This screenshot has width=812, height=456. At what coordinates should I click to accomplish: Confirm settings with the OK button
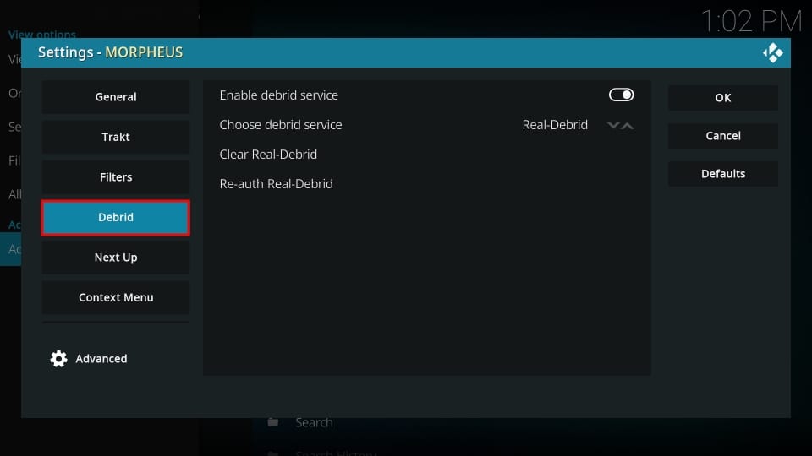click(x=723, y=98)
